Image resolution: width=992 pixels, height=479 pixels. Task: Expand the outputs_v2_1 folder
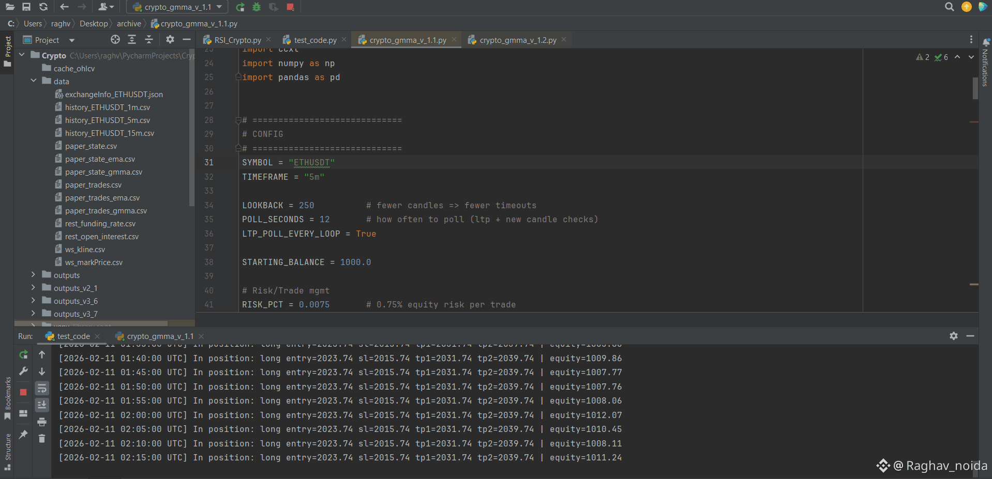(x=34, y=287)
